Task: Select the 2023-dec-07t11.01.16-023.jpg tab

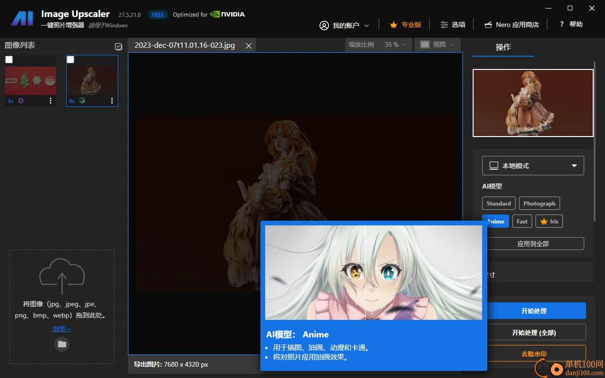Action: [185, 45]
